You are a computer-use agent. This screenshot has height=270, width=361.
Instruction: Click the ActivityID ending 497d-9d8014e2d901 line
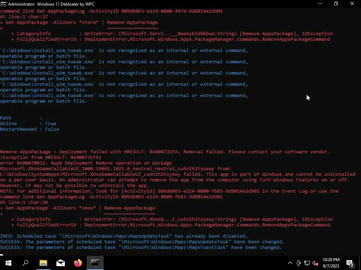[111, 11]
